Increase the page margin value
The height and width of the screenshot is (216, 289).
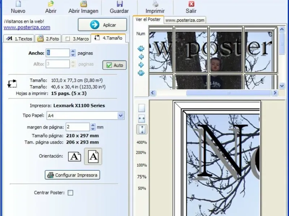(x=93, y=125)
